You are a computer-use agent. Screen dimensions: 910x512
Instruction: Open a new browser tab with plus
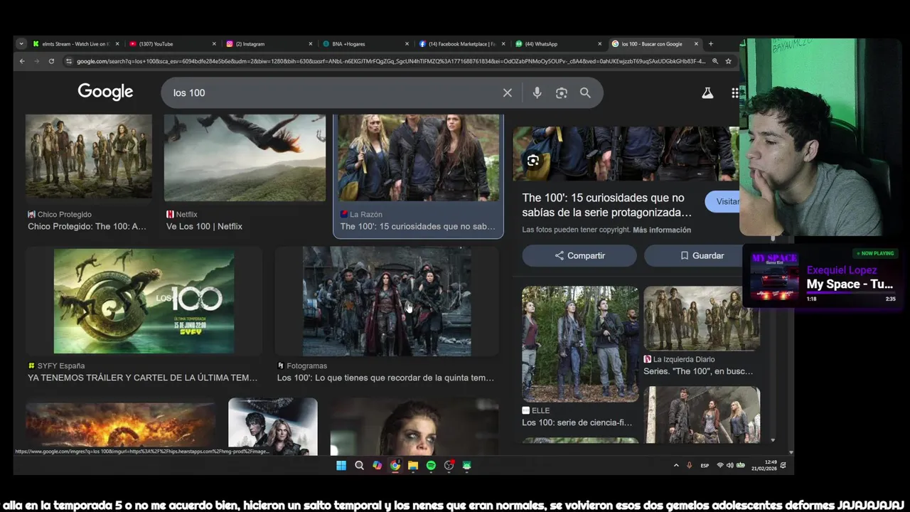(x=710, y=44)
